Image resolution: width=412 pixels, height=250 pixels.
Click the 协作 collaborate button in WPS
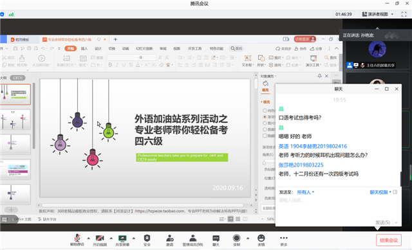click(301, 49)
